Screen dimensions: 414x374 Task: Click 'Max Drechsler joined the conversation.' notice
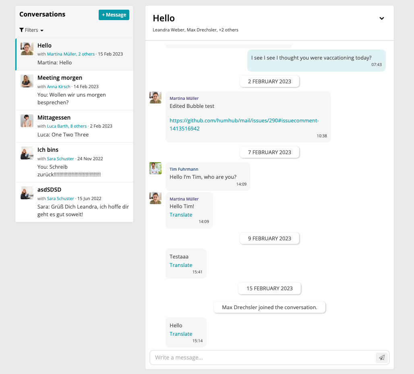269,308
